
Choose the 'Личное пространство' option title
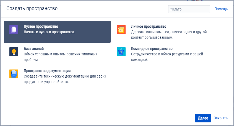point(149,27)
